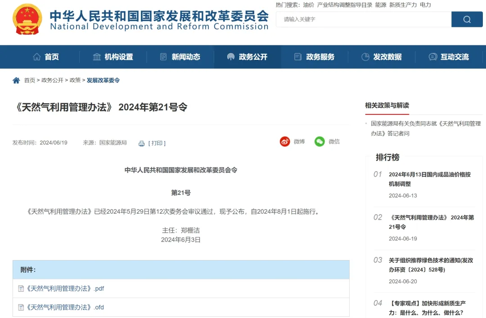Click the PDF attachment file icon
Image resolution: width=486 pixels, height=318 pixels.
click(21, 288)
